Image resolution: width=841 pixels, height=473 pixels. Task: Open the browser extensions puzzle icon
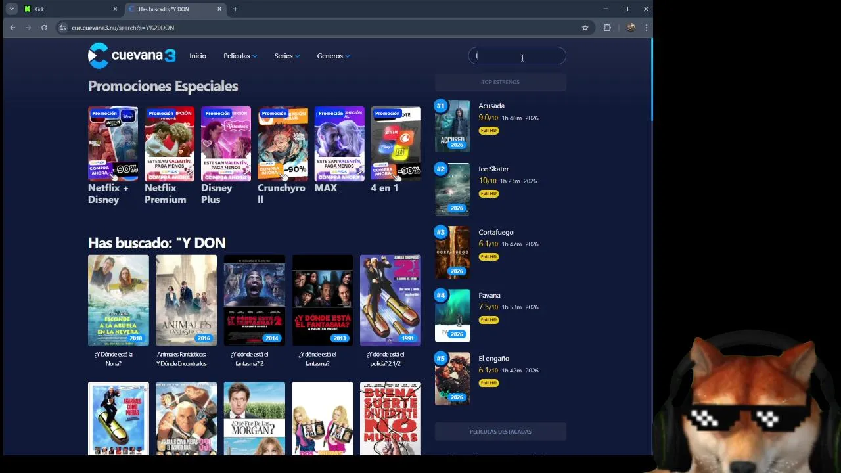click(607, 28)
